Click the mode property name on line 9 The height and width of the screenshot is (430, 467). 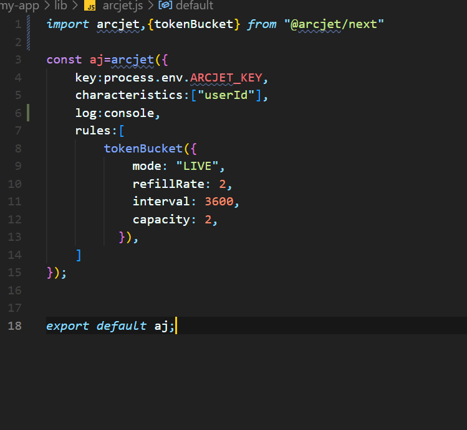pyautogui.click(x=147, y=166)
